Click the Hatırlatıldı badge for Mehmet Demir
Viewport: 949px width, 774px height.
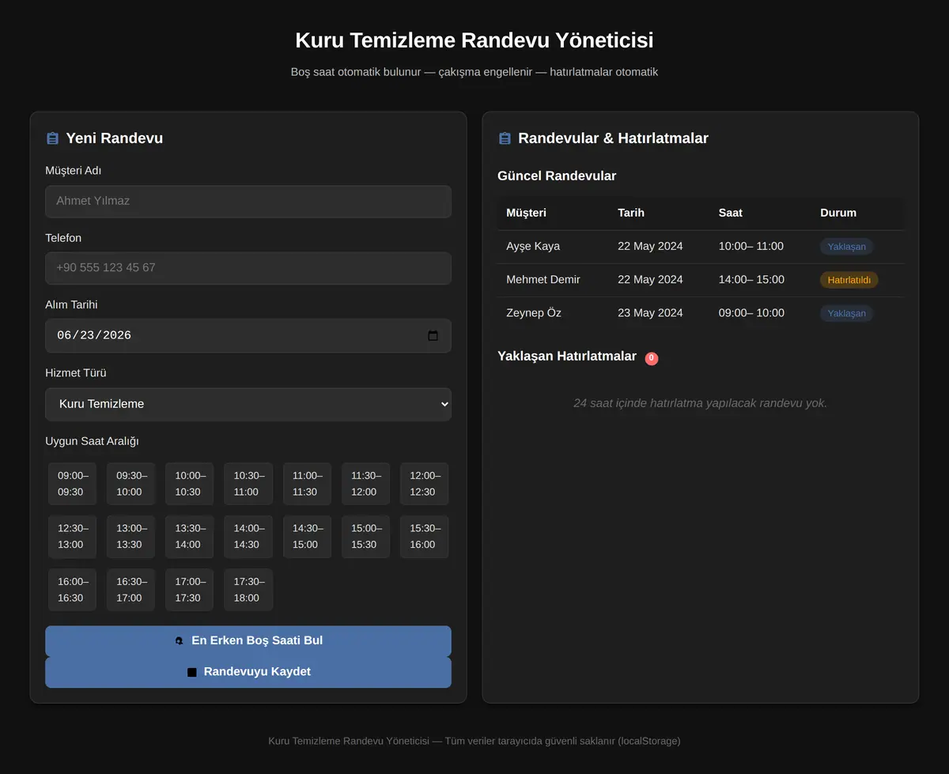(x=849, y=280)
